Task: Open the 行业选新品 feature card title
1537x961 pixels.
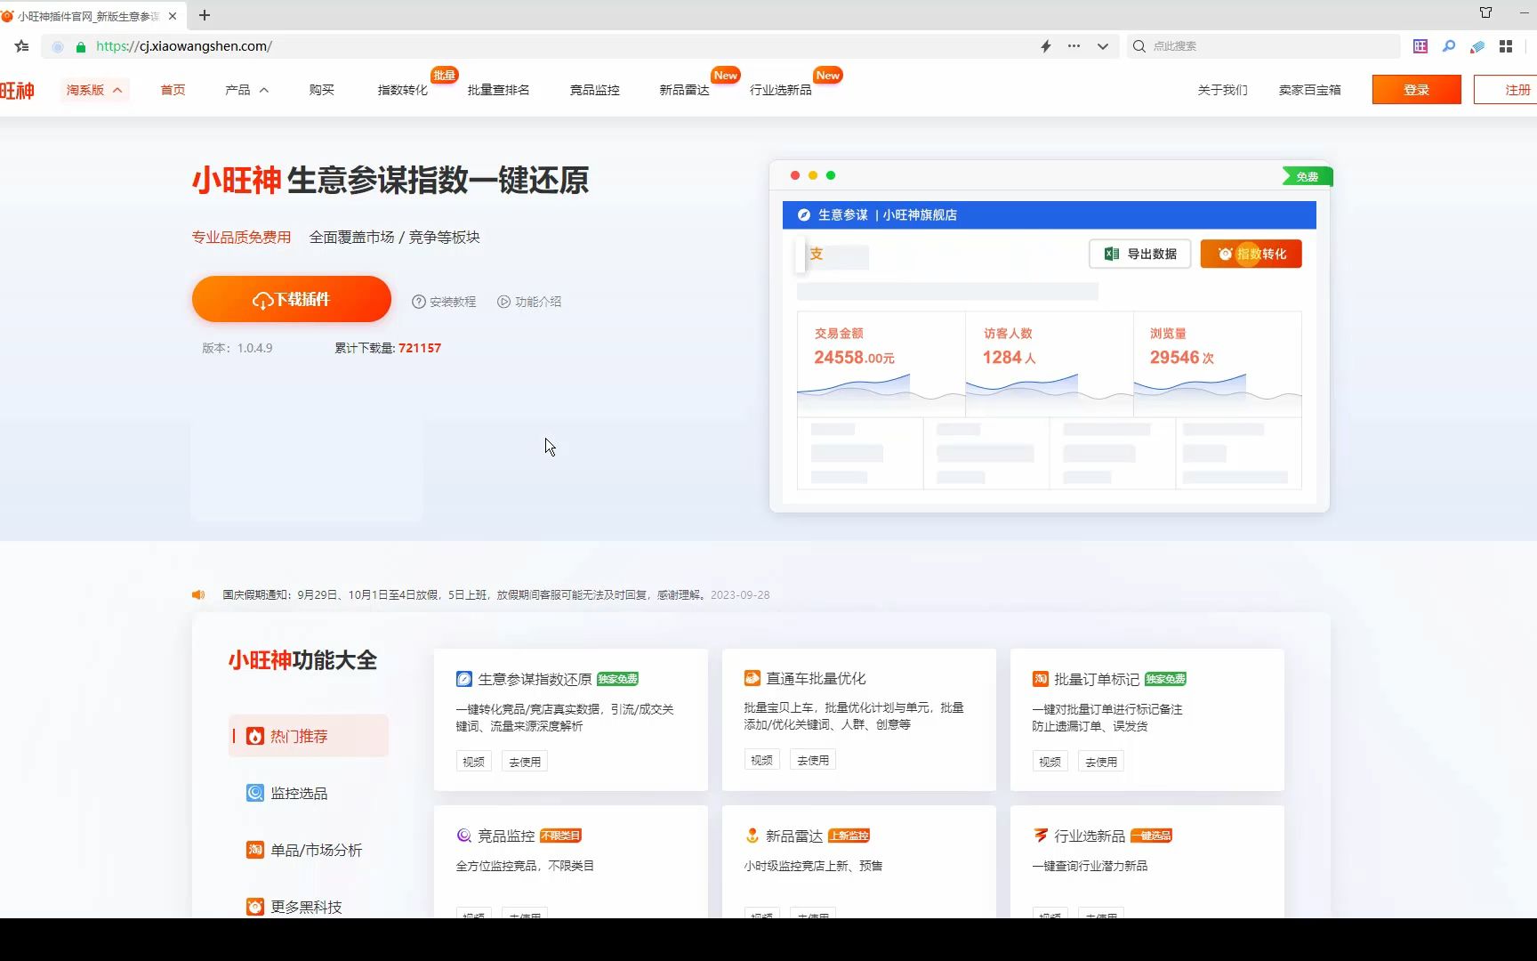Action: point(1090,836)
